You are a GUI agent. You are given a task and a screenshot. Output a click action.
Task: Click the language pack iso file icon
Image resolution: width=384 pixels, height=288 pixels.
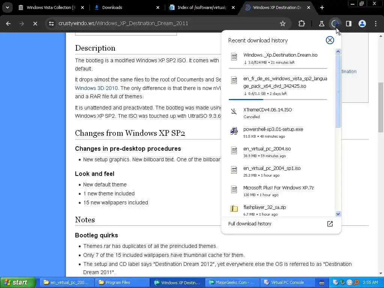pyautogui.click(x=234, y=80)
